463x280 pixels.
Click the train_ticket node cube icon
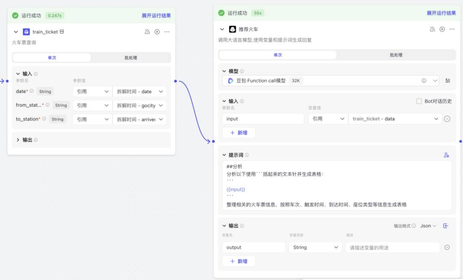point(26,32)
